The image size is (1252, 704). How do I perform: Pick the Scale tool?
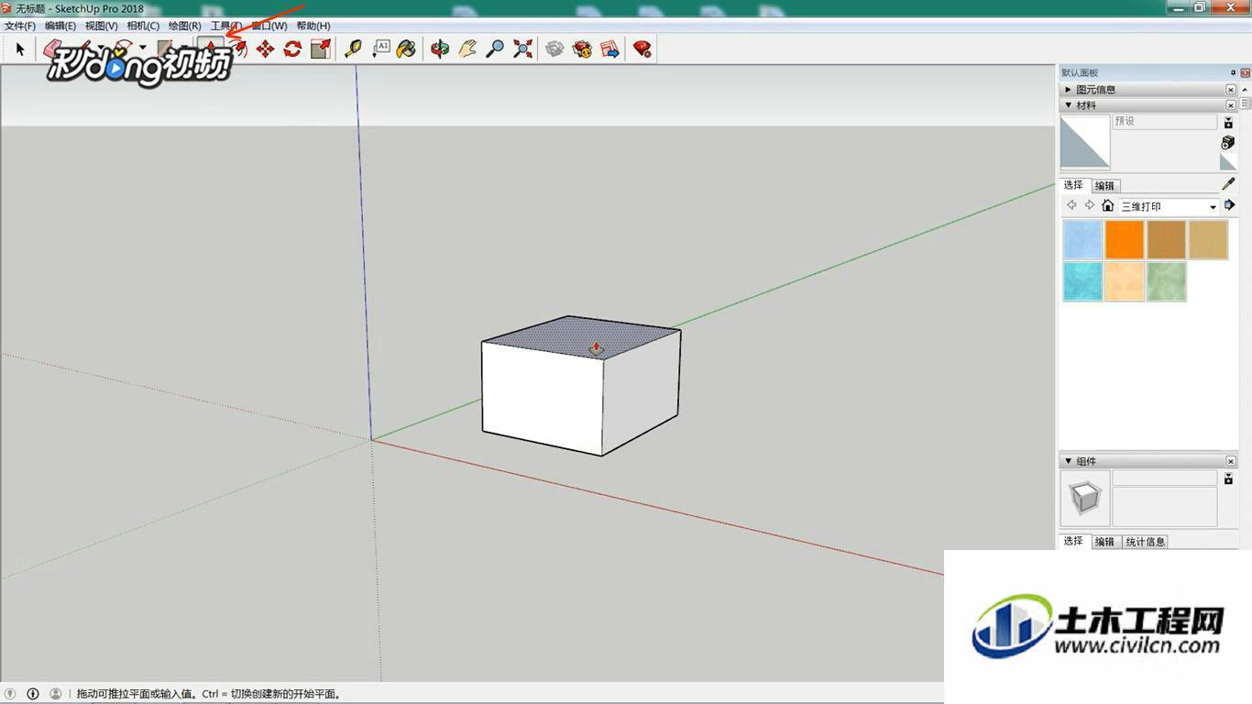tap(321, 49)
